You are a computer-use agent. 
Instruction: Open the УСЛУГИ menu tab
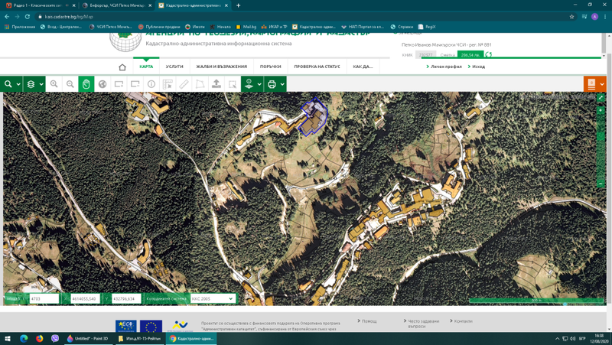(x=174, y=67)
